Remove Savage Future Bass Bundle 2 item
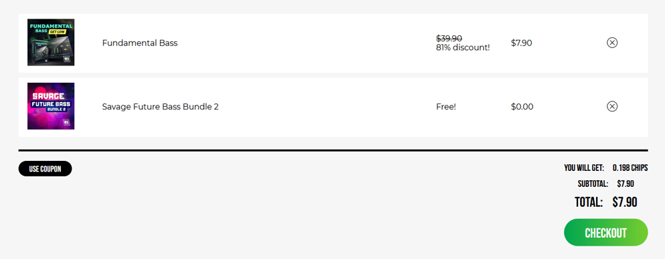The height and width of the screenshot is (259, 665). click(x=612, y=106)
